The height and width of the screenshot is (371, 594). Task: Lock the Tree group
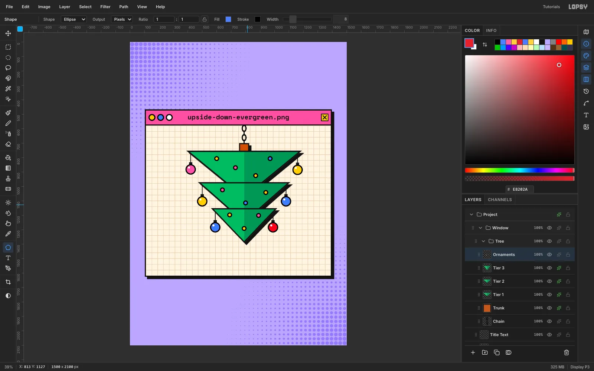568,241
